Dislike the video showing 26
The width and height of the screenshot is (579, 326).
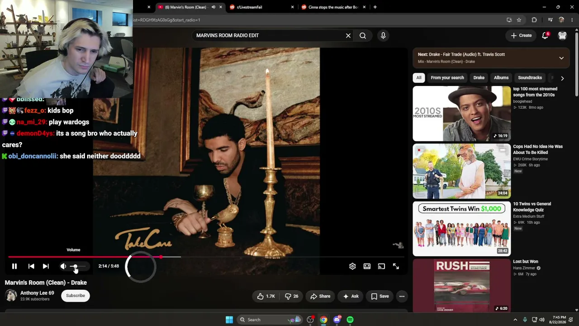(291, 296)
